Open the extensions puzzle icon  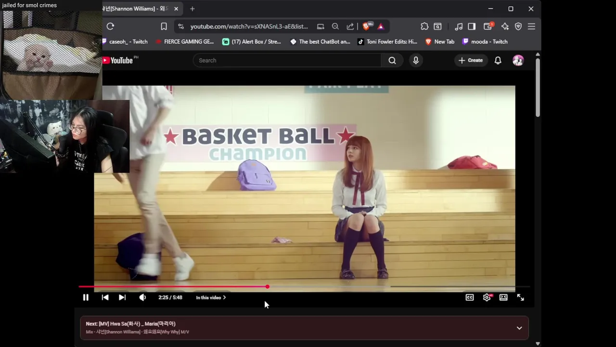tap(424, 27)
